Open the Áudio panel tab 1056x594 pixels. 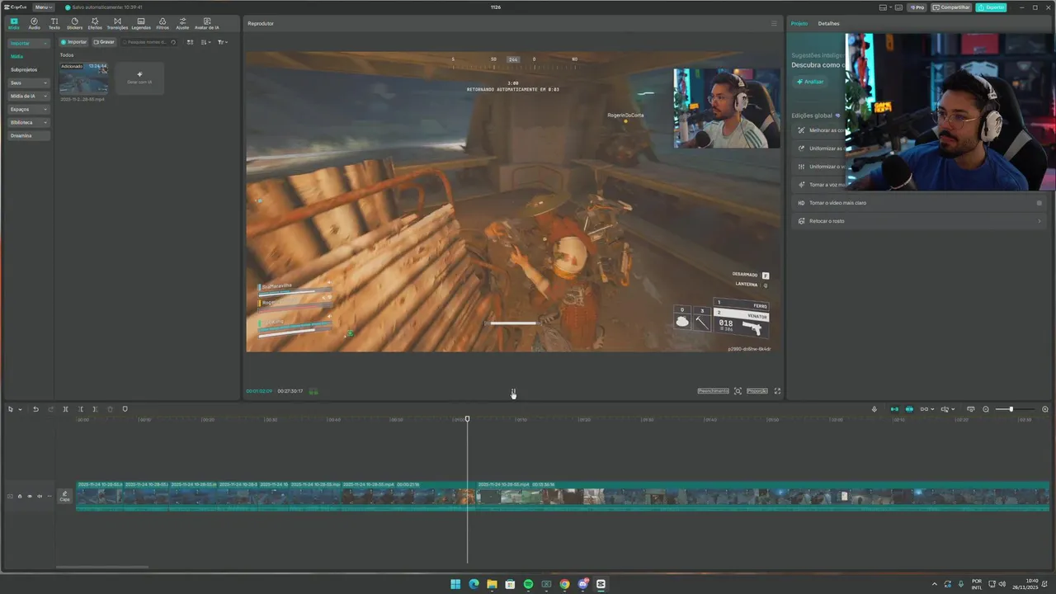click(34, 23)
